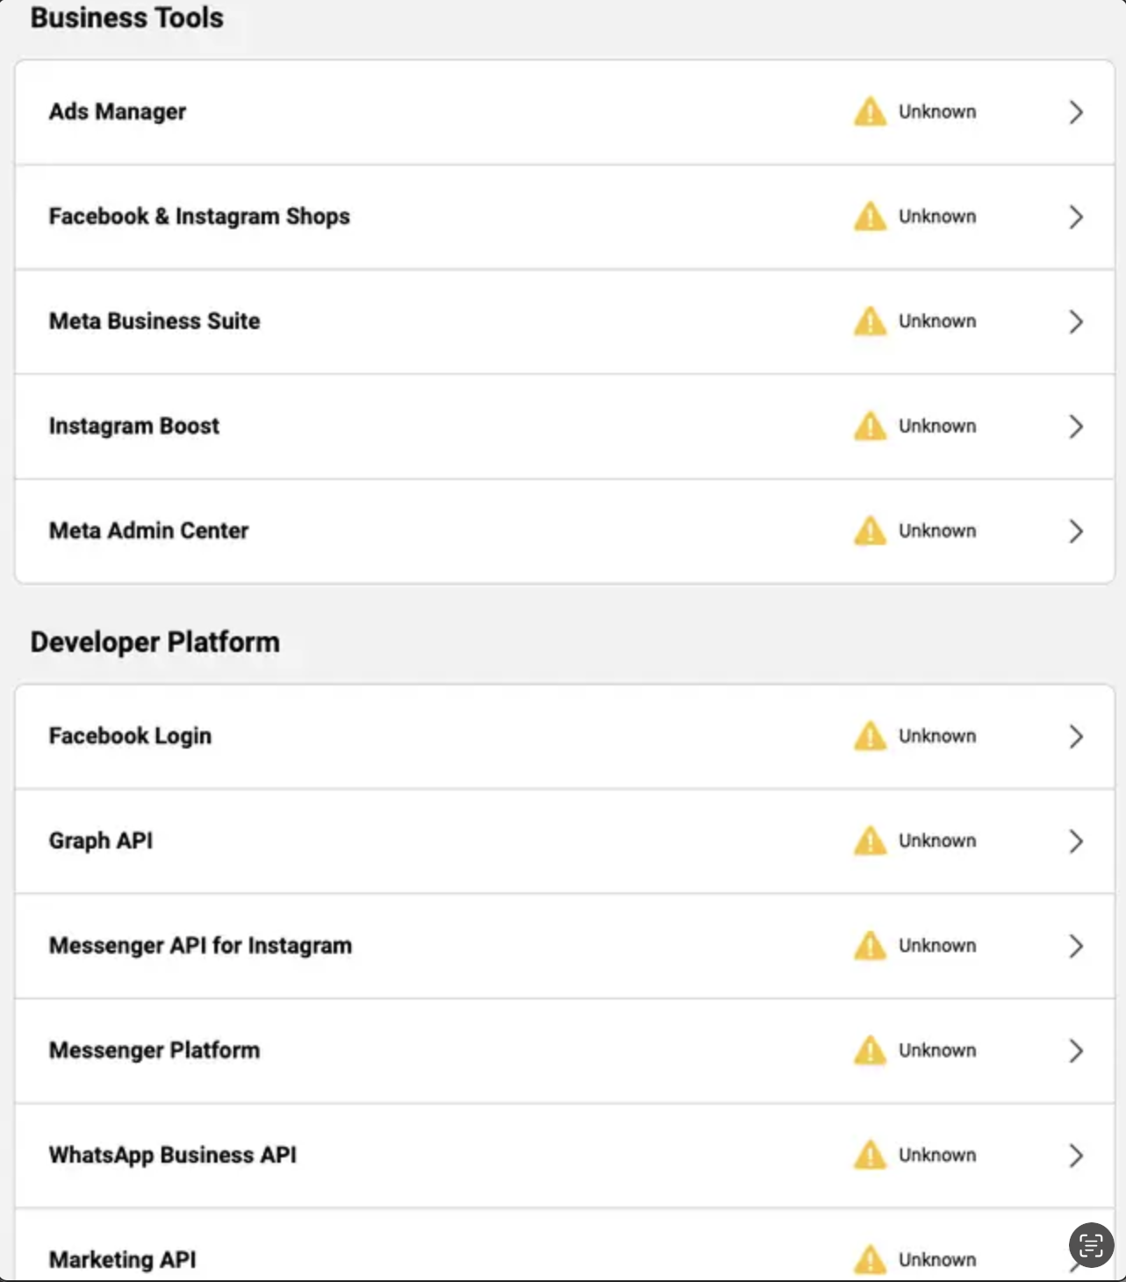Select the Marketing API label
The image size is (1126, 1282).
(x=123, y=1260)
